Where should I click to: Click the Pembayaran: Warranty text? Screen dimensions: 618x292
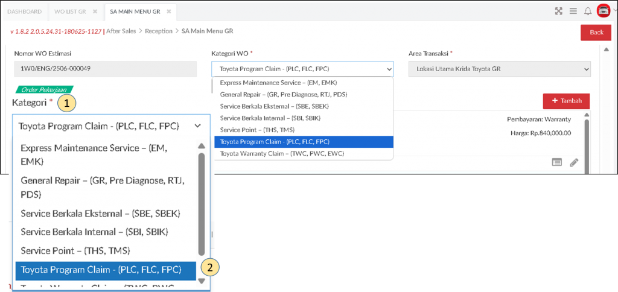[539, 119]
